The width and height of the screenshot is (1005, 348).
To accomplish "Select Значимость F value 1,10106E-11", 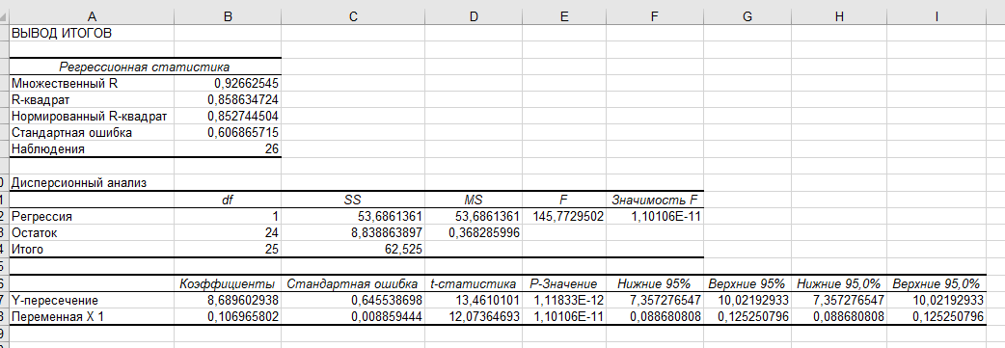I will [x=654, y=216].
